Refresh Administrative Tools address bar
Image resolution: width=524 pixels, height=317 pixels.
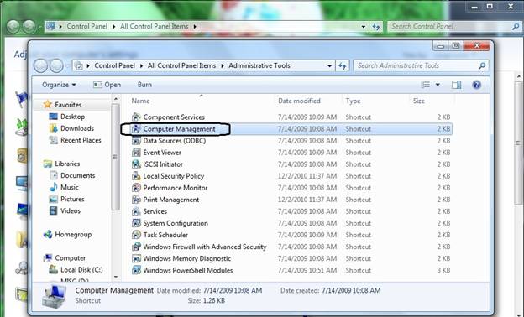[343, 65]
